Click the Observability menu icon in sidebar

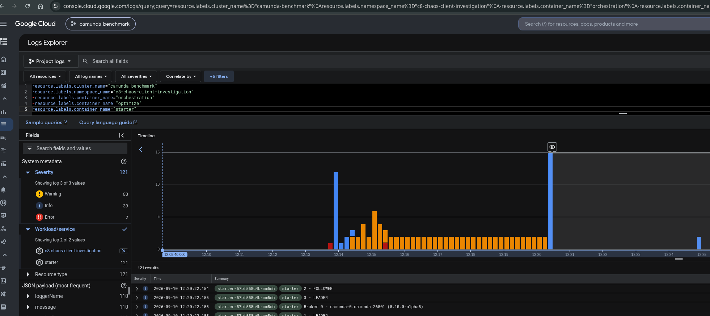coord(4,42)
